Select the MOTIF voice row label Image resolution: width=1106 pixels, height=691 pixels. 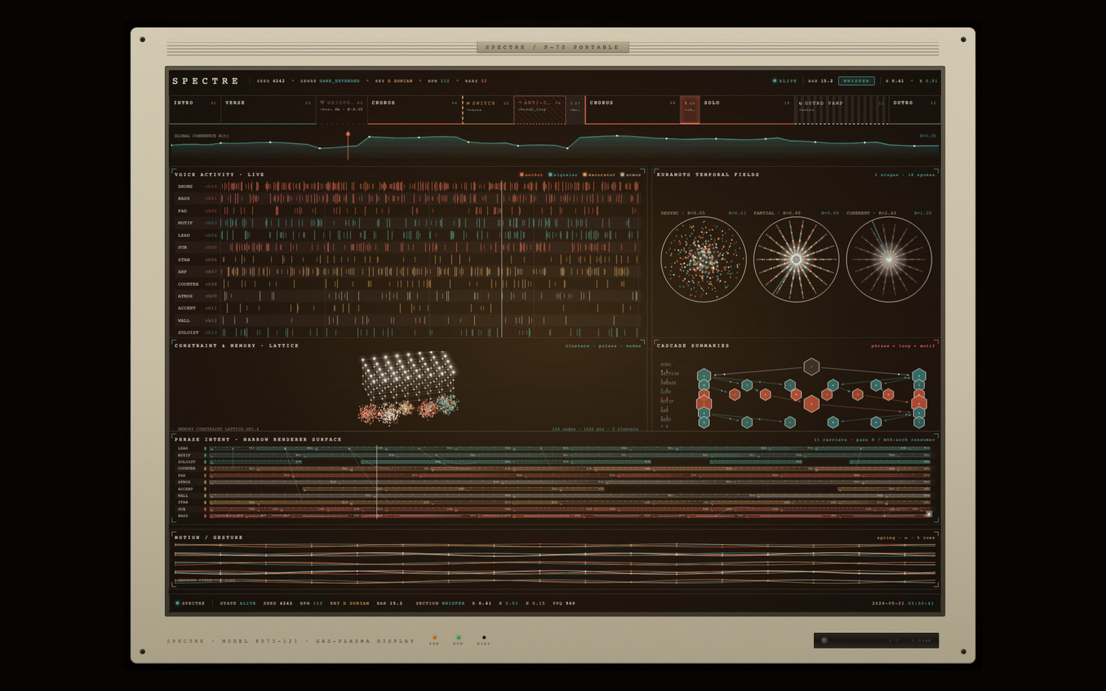185,223
